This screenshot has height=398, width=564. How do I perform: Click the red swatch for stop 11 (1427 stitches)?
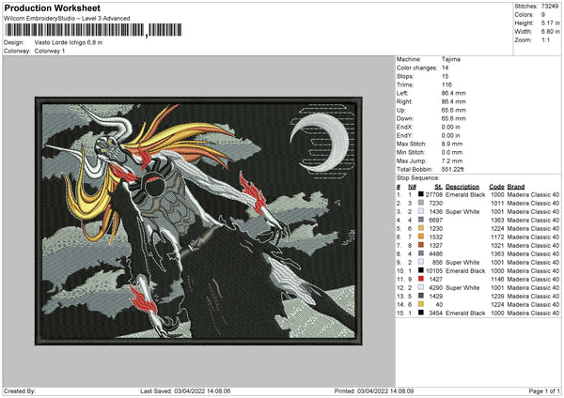420,279
